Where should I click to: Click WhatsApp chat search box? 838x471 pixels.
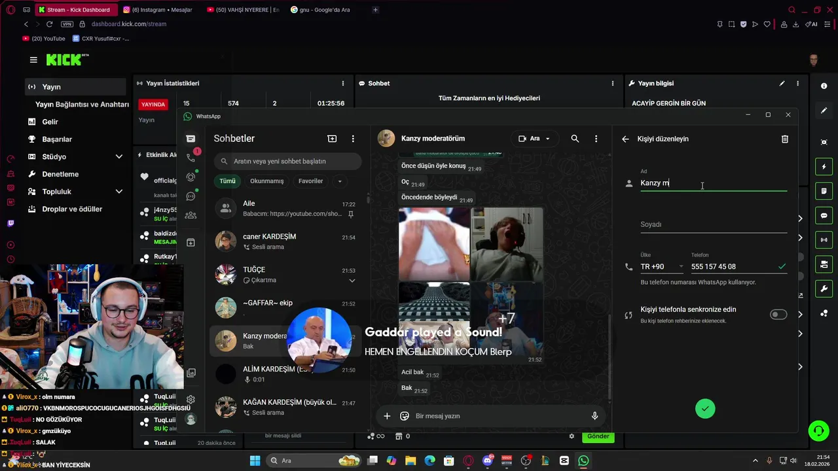(287, 161)
